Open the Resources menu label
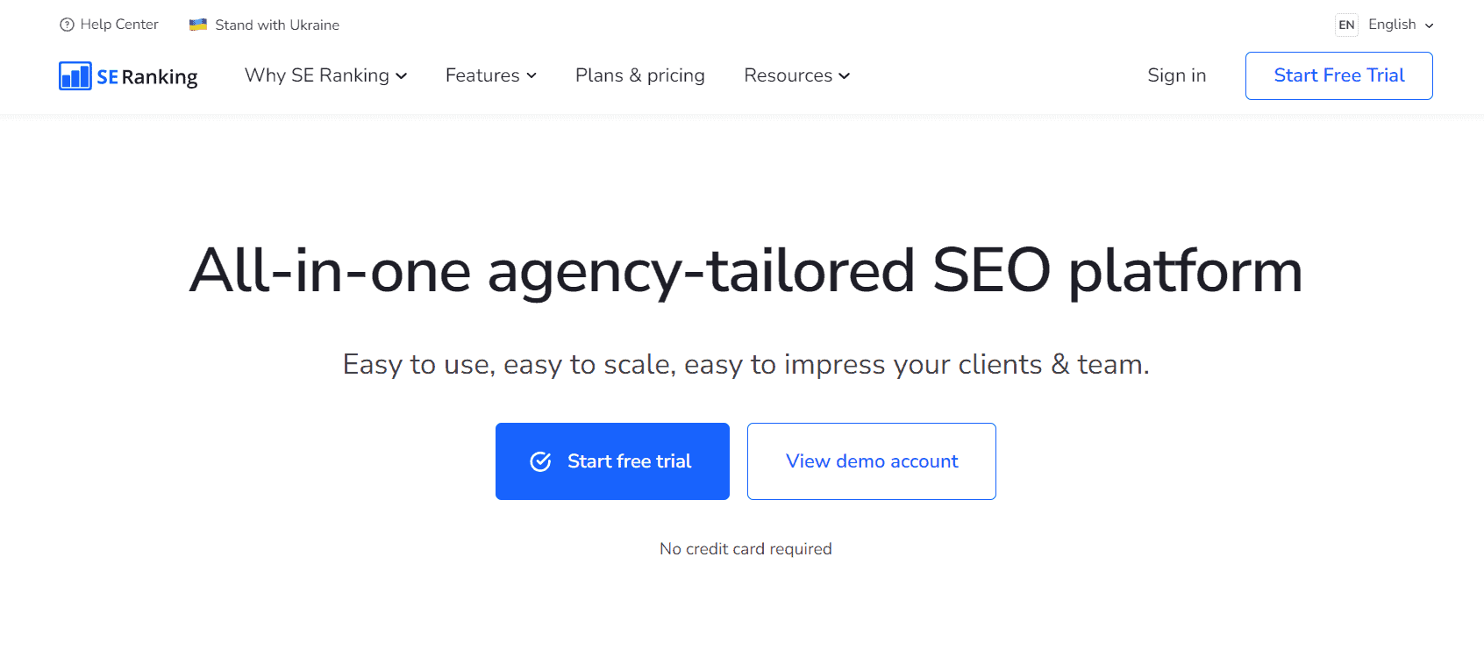The width and height of the screenshot is (1484, 657). [x=788, y=75]
